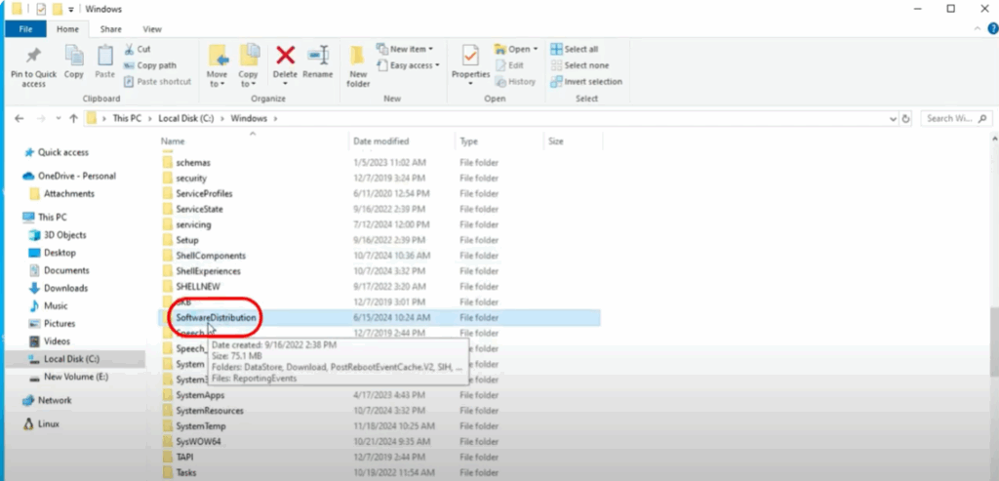Click the Help question mark icon
The image size is (999, 481).
tap(992, 28)
